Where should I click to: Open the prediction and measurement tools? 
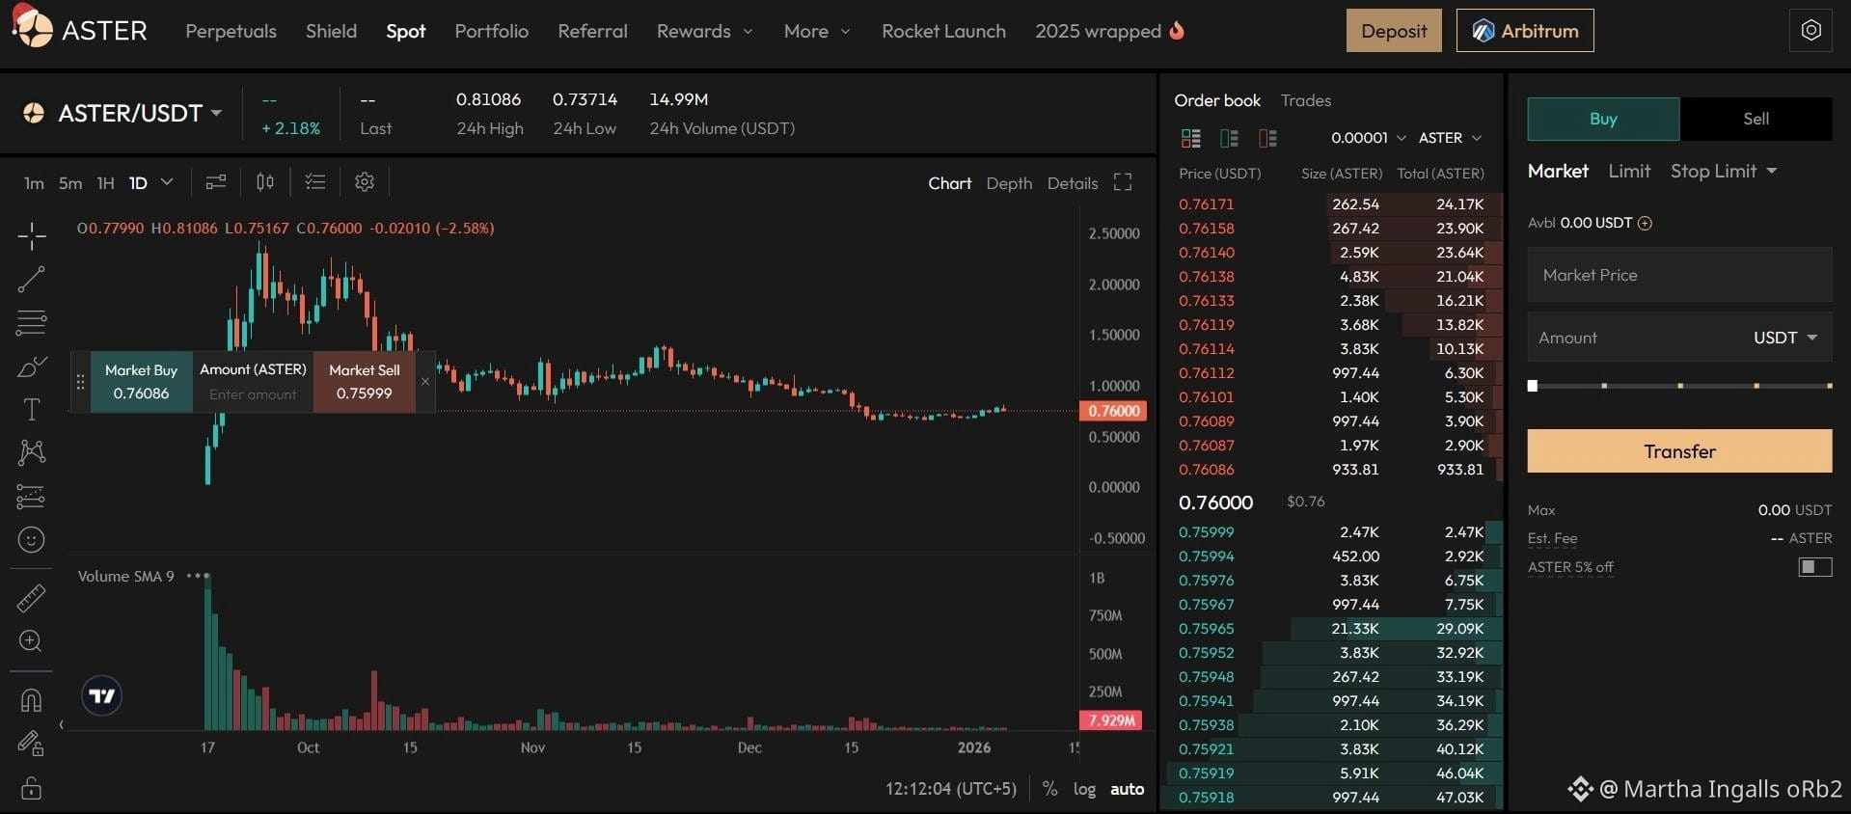[31, 496]
